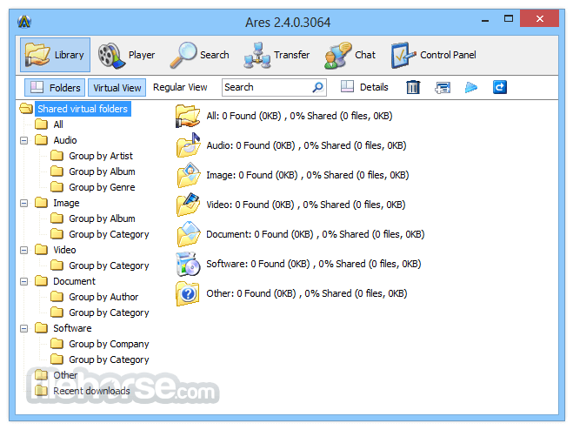Select Group by Category under Video
This screenshot has width=573, height=430.
109,265
